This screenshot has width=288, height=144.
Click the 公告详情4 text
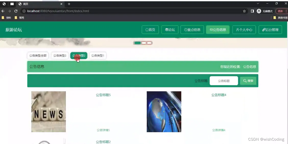(x=219, y=130)
